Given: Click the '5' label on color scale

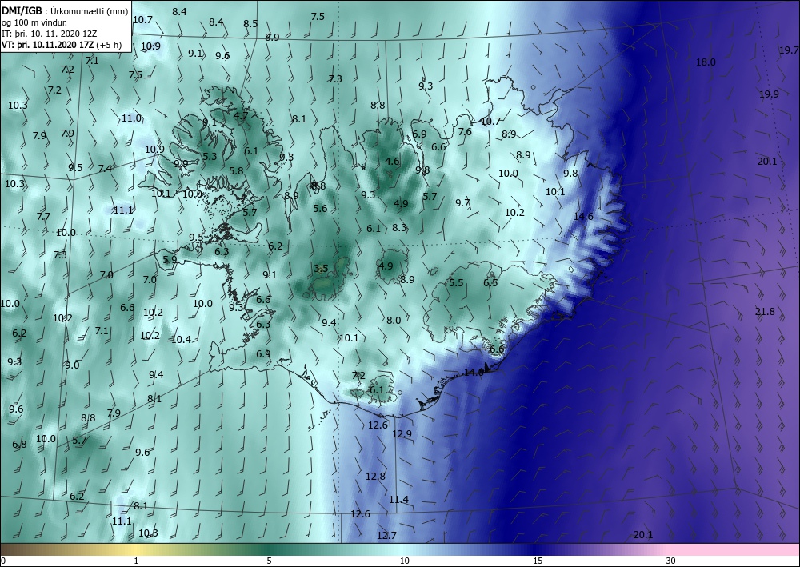Looking at the screenshot, I should tap(269, 561).
